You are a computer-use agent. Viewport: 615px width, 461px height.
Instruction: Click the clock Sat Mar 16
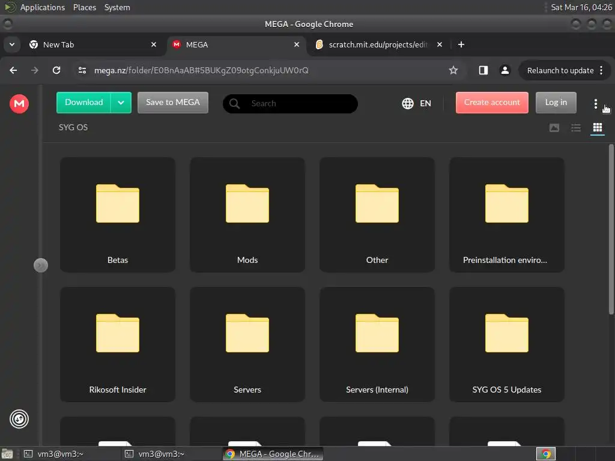581,7
